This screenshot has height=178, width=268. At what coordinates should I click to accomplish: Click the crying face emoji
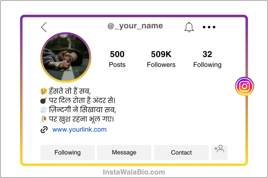[44, 91]
